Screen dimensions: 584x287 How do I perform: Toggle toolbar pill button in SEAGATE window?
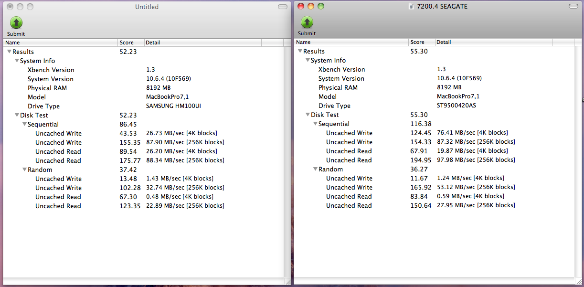[x=573, y=6]
